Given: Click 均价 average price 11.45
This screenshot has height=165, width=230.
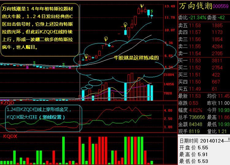Looking at the screenshot, I should coord(224,96).
